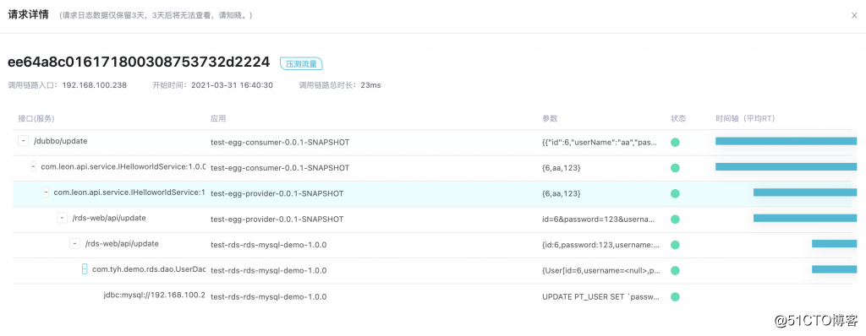Click status dot for provider IHelloworldService row

(675, 193)
